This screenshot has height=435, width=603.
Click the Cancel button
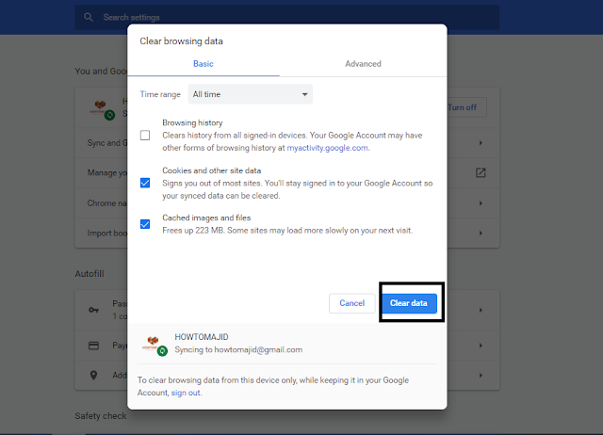pos(351,303)
